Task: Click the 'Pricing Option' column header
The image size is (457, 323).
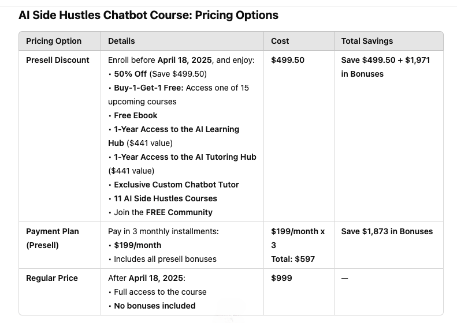Action: coord(54,41)
